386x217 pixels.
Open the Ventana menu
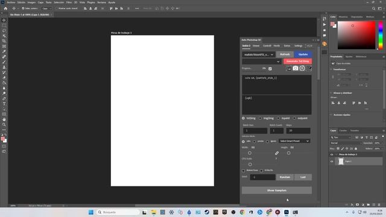[101, 2]
